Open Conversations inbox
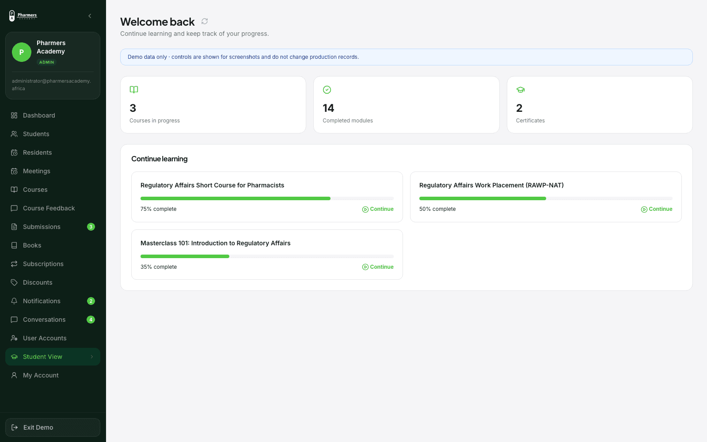 [x=53, y=320]
